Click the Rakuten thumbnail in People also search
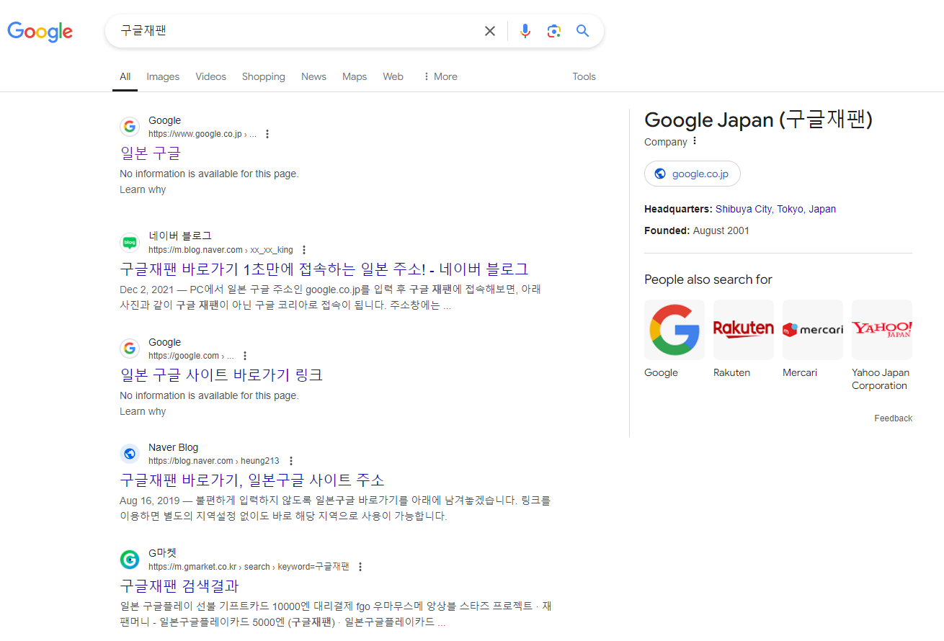The width and height of the screenshot is (944, 641). (743, 329)
